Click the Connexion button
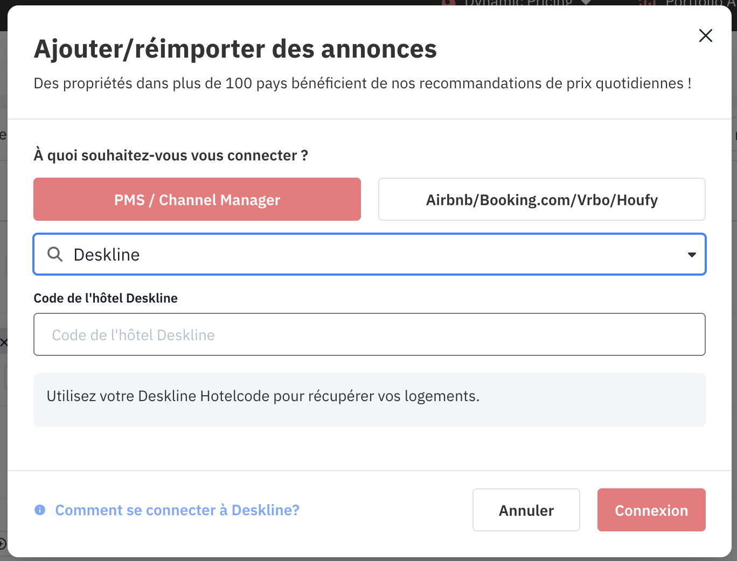The width and height of the screenshot is (737, 561). (651, 510)
